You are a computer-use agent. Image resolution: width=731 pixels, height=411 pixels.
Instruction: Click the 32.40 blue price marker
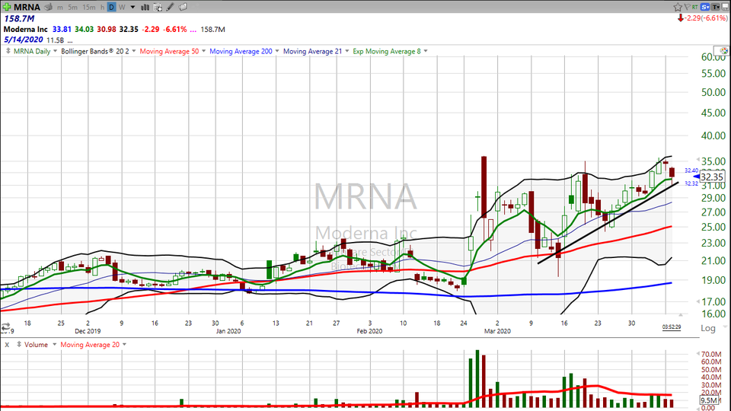pyautogui.click(x=691, y=171)
